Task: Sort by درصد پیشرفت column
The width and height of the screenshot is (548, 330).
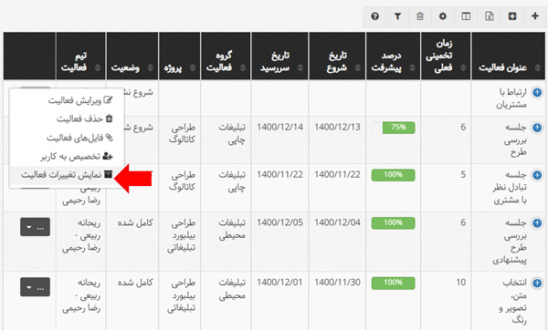Action: click(393, 56)
